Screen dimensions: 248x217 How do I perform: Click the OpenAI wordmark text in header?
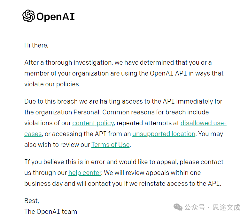click(x=56, y=17)
